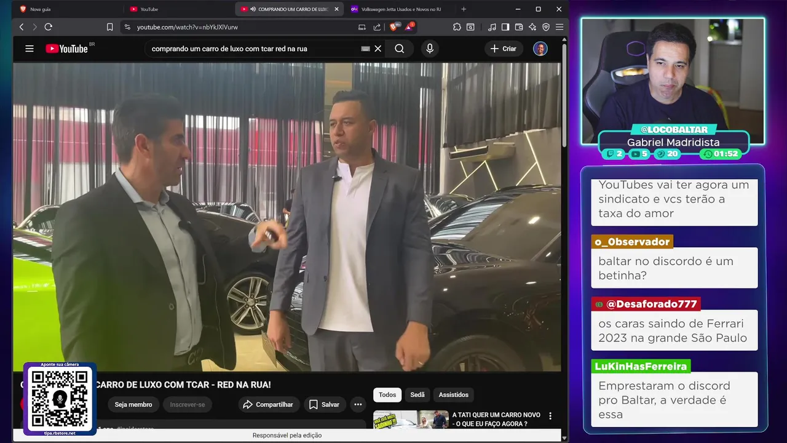Open Brave Shields lion icon

393,27
